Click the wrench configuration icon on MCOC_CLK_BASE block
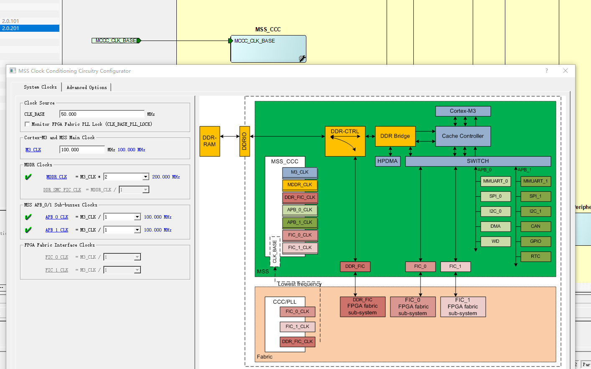This screenshot has width=591, height=369. [302, 58]
